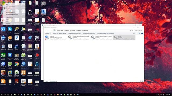Select the Cisco Packet Tracer shortcut
The width and height of the screenshot is (172, 96).
tap(17, 30)
